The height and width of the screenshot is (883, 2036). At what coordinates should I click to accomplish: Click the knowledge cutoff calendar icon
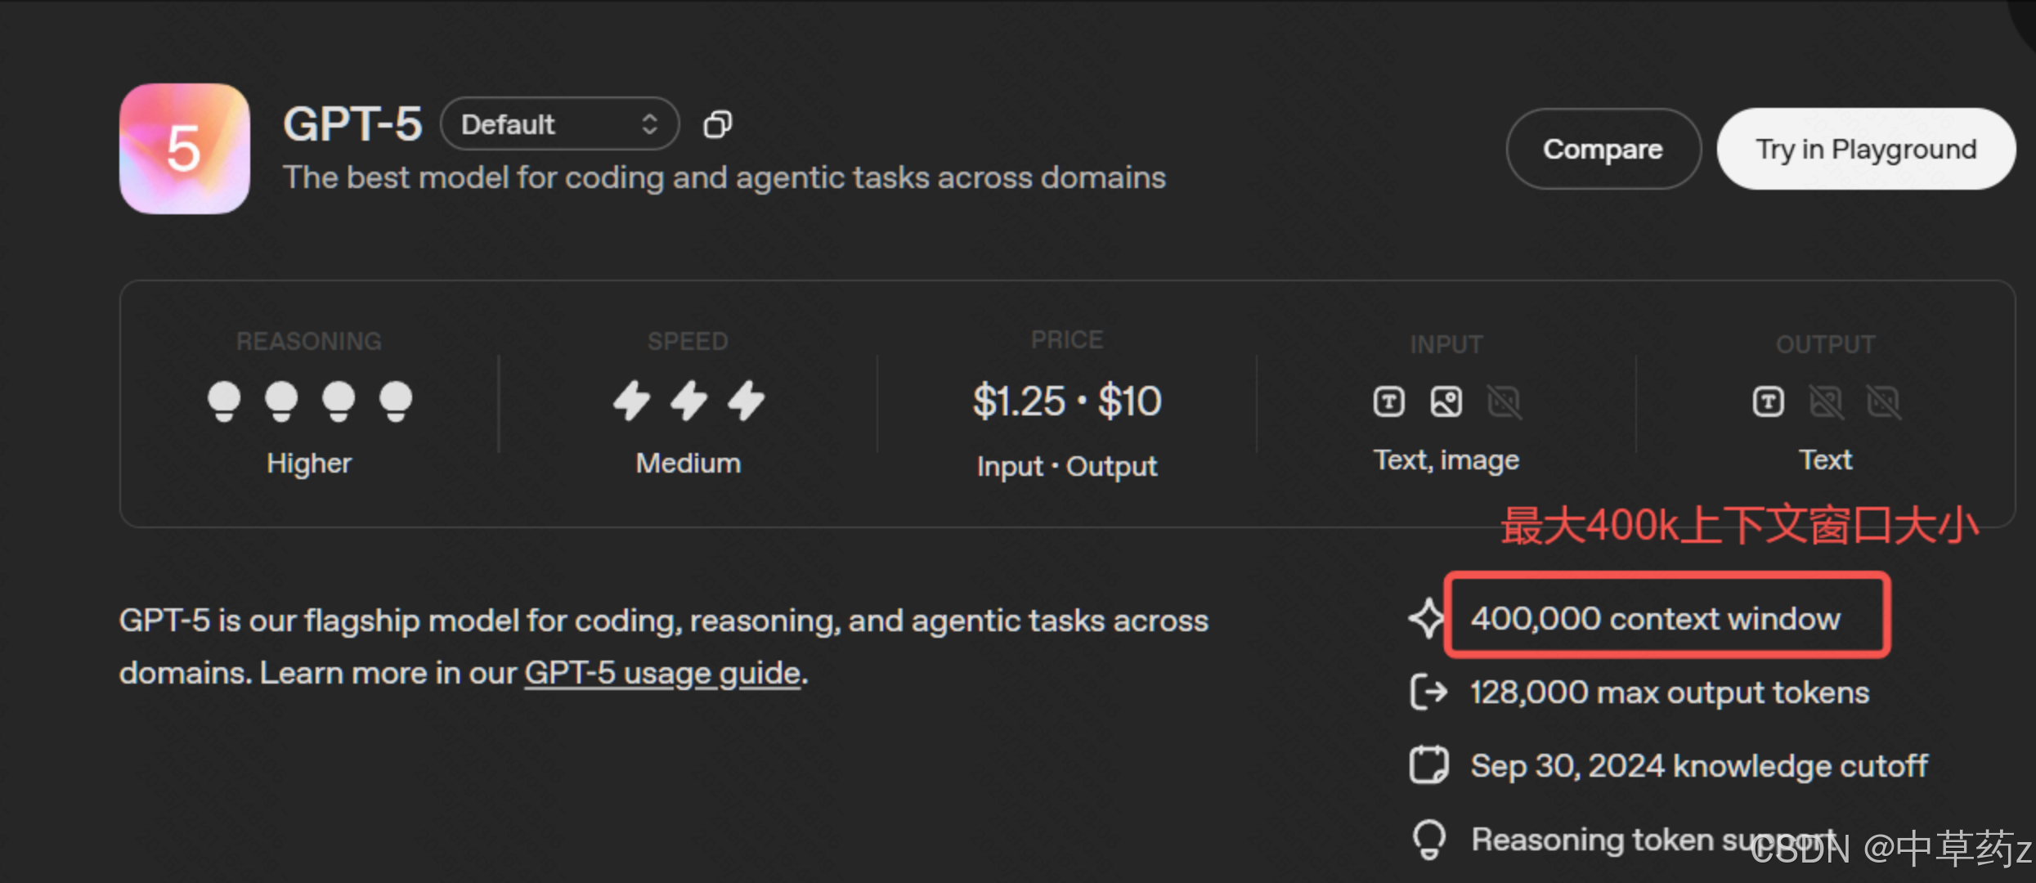click(1428, 765)
